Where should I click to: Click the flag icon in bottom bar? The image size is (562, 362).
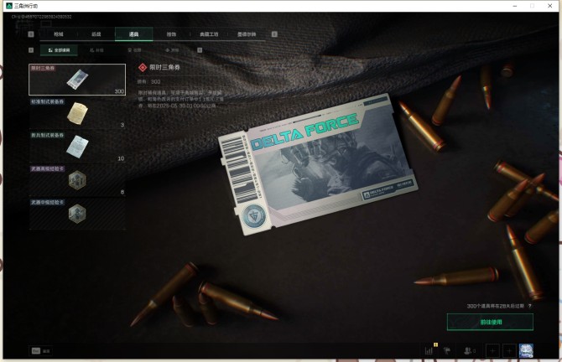click(x=447, y=351)
